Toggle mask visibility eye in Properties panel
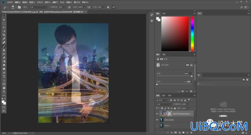Screen dimensions: 251x135 point(187,91)
